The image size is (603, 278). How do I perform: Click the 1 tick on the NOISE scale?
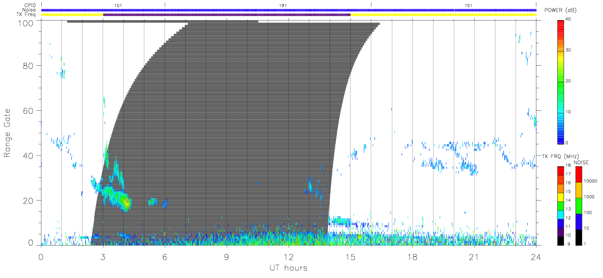coord(585,244)
